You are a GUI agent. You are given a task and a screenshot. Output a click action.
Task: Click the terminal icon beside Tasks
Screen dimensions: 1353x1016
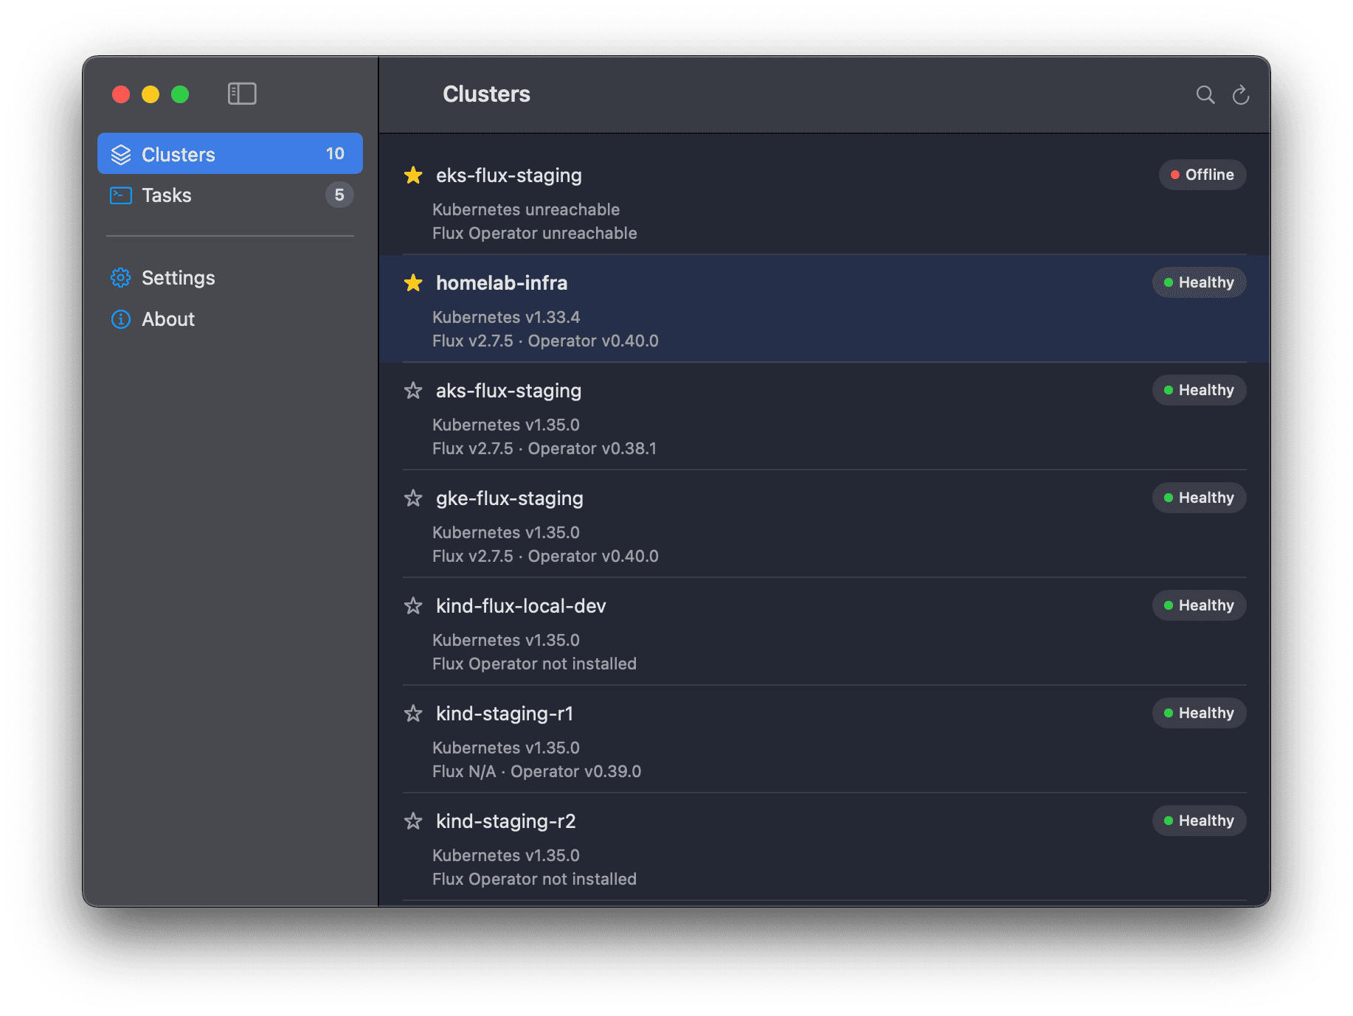tap(120, 195)
